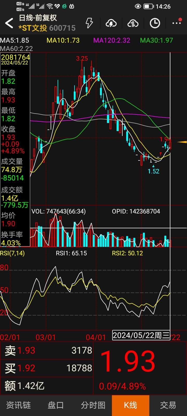Tap the VOL: 747643(66:34) label
Viewport: 187px width, 416px height.
click(59, 211)
